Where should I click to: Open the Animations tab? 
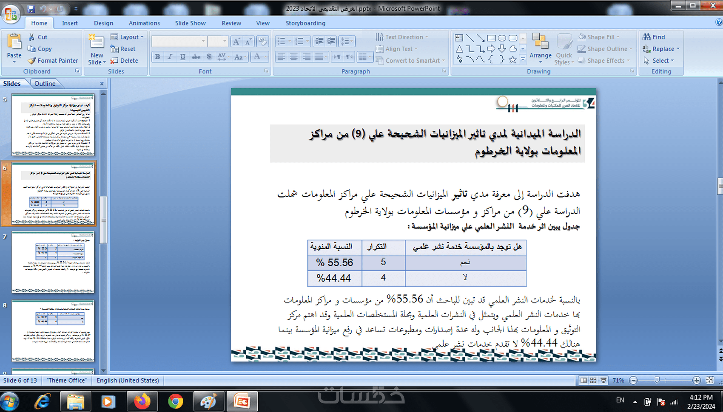(x=144, y=23)
